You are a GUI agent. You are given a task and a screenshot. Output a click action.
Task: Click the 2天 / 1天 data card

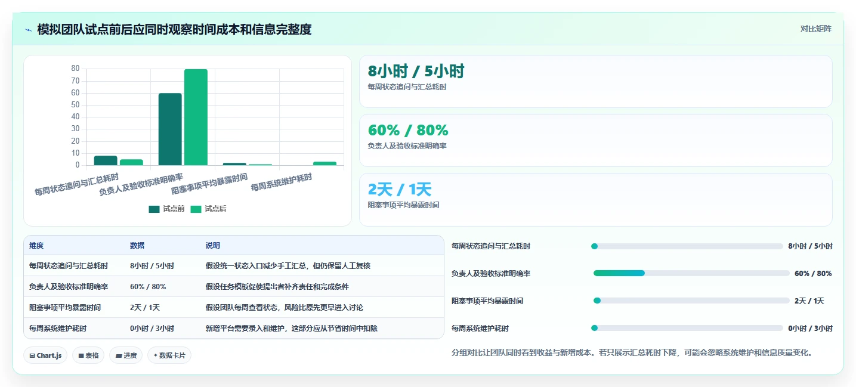[595, 200]
